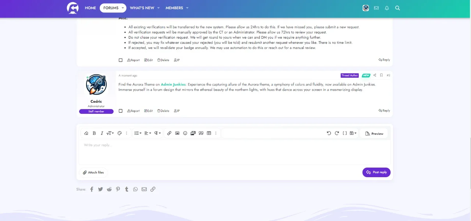Click the insert media icon
The width and height of the screenshot is (471, 221).
click(193, 133)
